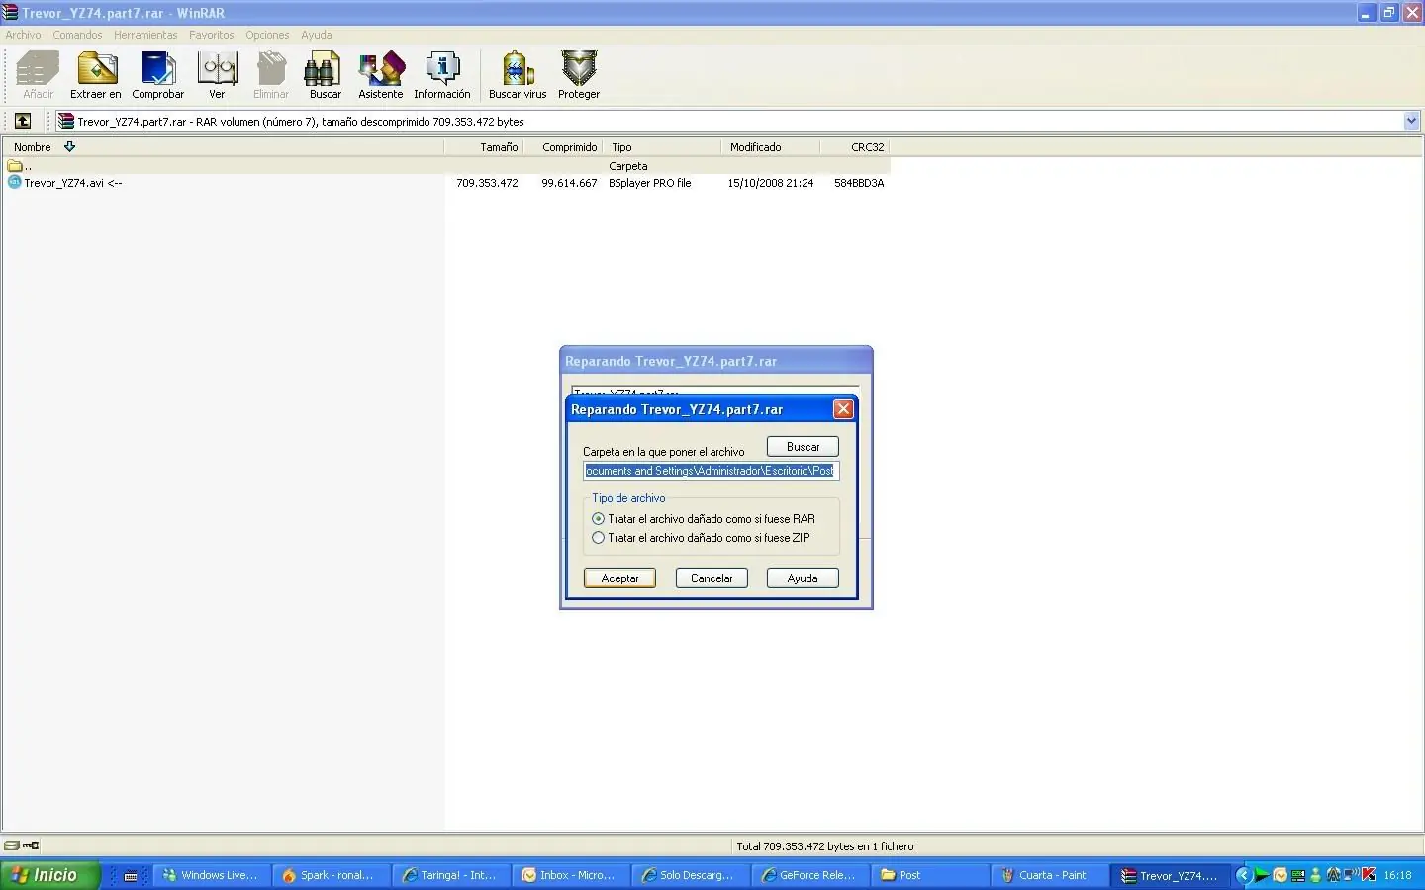Sort files by Comprimido column header

[563, 147]
